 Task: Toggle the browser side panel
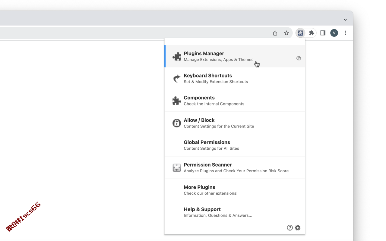pyautogui.click(x=323, y=33)
